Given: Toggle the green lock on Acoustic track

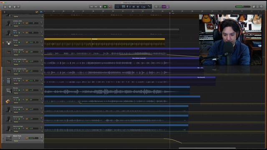Looking at the screenshot, I should 19,100.
